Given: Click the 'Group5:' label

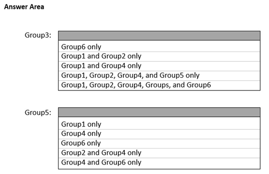Looking at the screenshot, I should click(38, 113).
